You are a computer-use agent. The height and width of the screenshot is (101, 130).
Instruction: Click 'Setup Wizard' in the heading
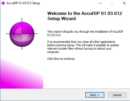click(61, 19)
